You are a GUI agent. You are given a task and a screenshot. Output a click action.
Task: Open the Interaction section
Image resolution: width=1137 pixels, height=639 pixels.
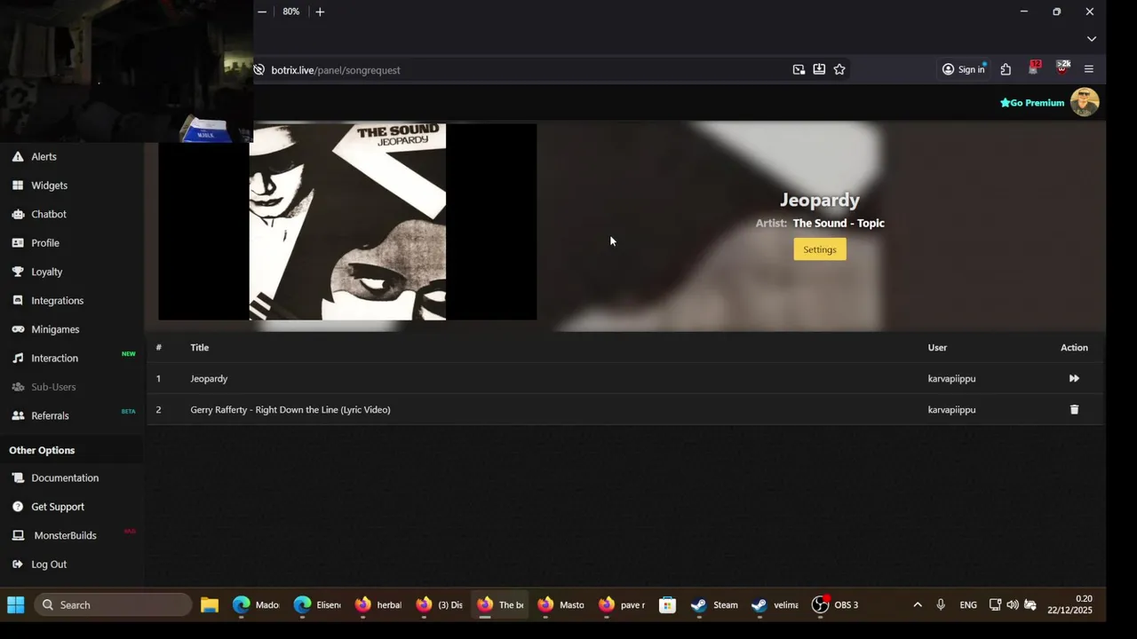(54, 359)
